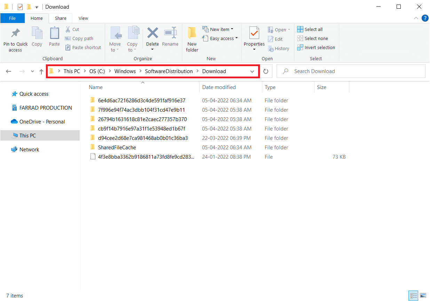Collapse the ribbon with chevron

[x=416, y=18]
